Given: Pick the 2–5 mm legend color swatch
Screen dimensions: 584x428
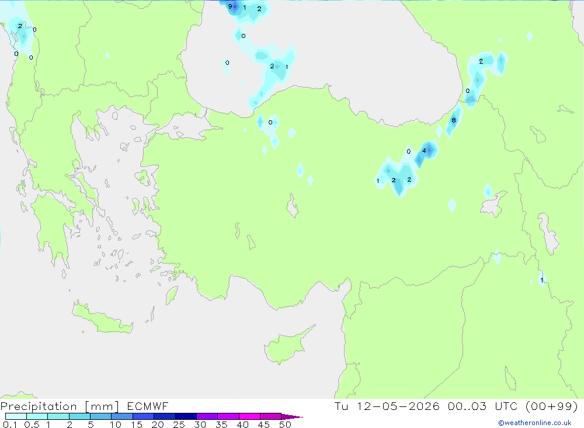Looking at the screenshot, I should pyautogui.click(x=79, y=416).
